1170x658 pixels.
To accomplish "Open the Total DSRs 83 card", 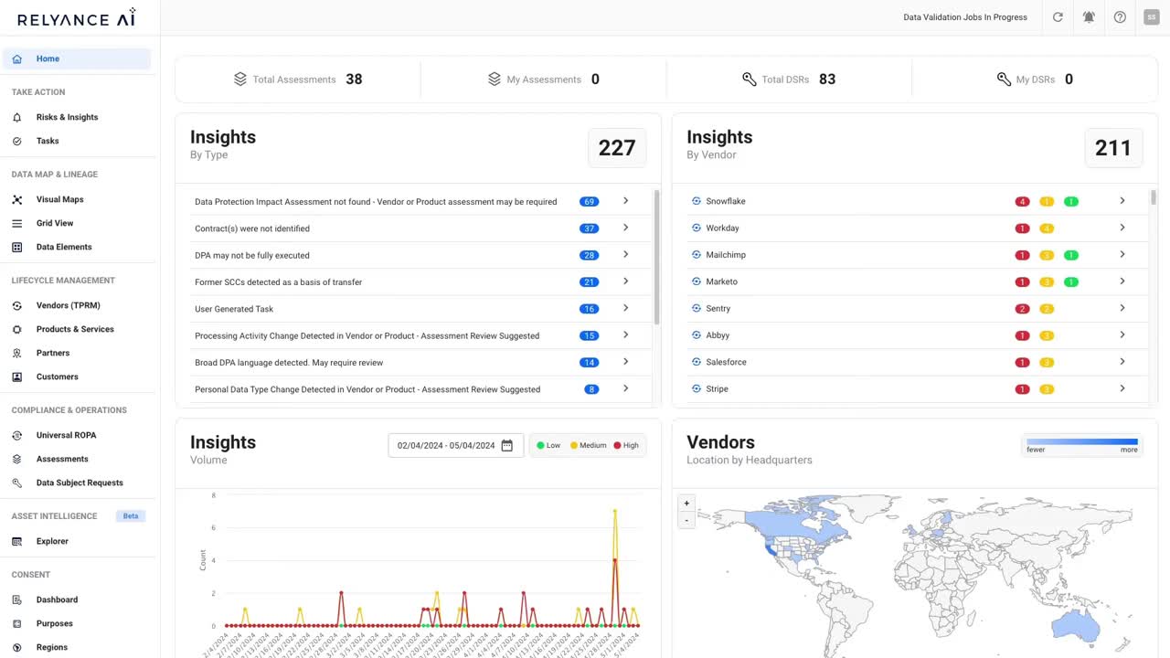I will 790,80.
